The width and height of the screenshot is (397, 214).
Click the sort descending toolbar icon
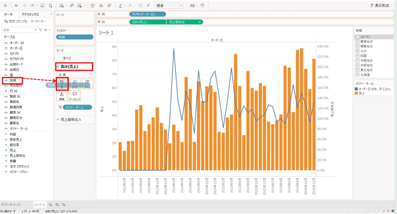pos(109,6)
